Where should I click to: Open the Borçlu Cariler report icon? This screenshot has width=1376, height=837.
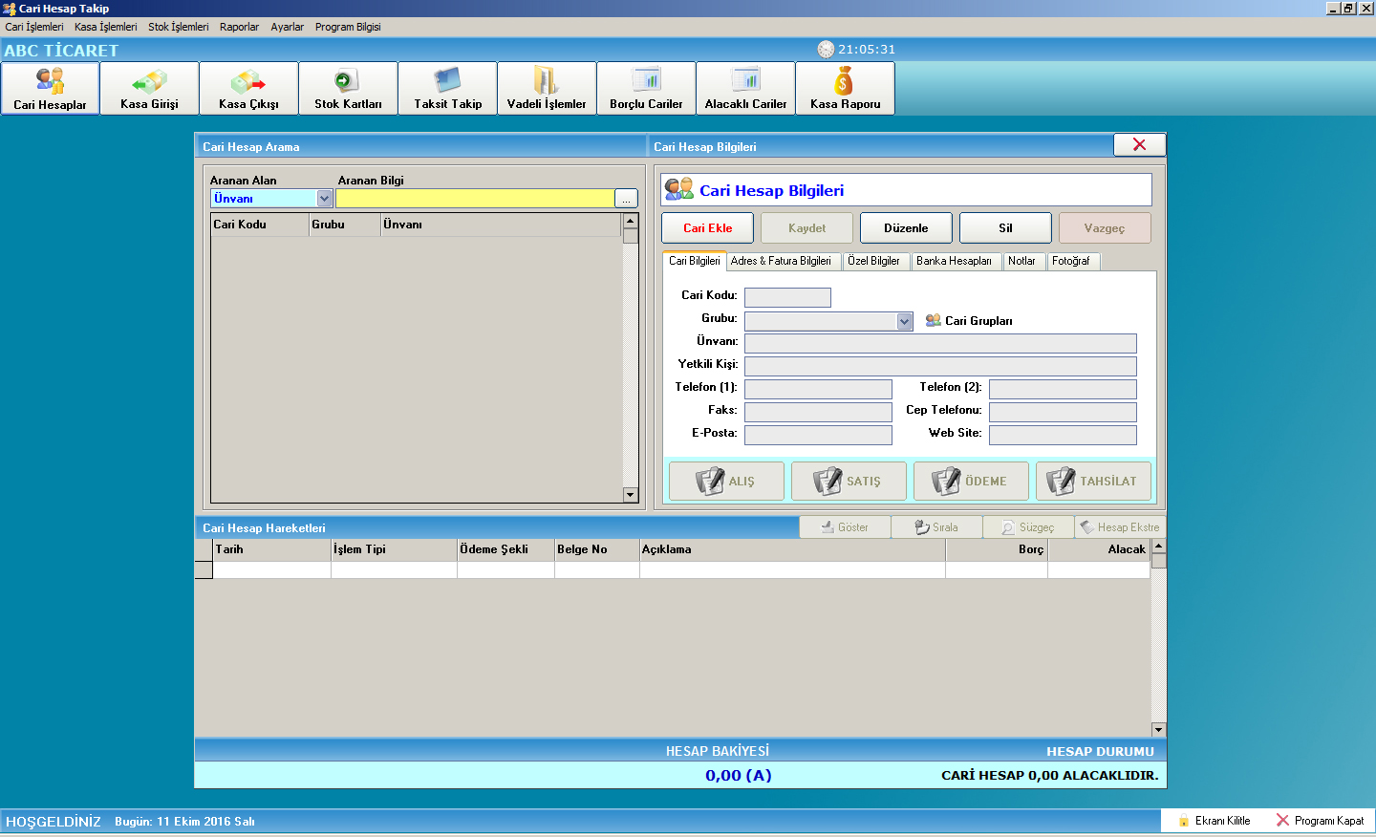[x=646, y=88]
